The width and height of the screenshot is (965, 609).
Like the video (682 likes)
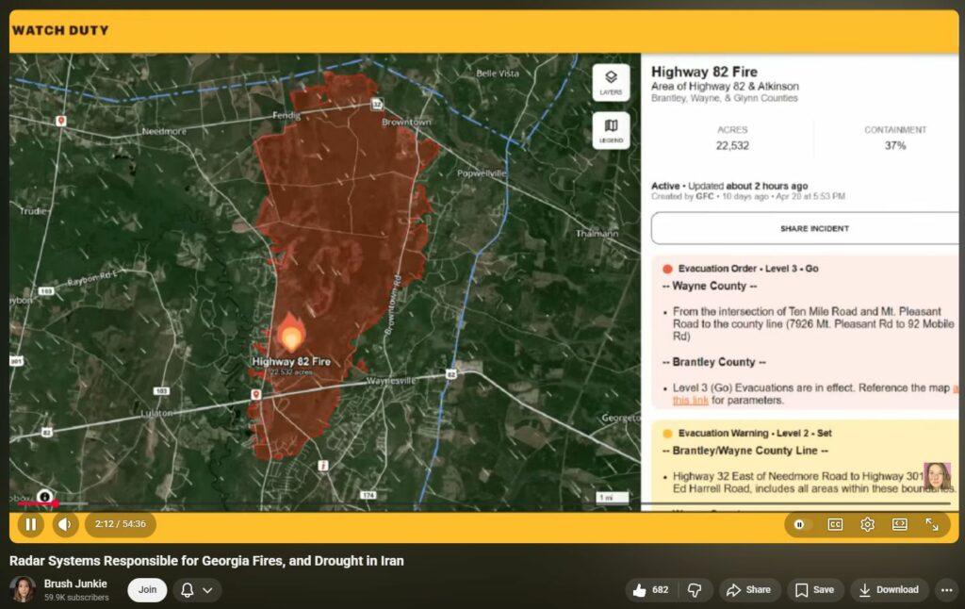[x=651, y=590]
